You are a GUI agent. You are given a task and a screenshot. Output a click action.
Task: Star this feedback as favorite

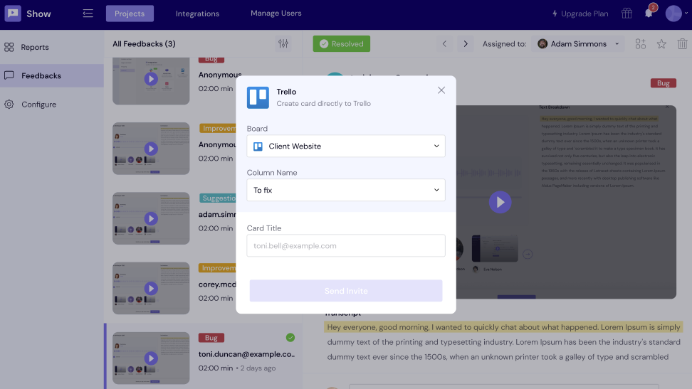[661, 44]
